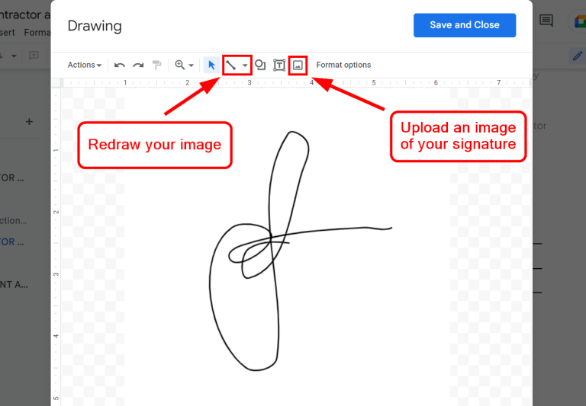Select the Line tool
This screenshot has width=586, height=406.
pos(230,66)
